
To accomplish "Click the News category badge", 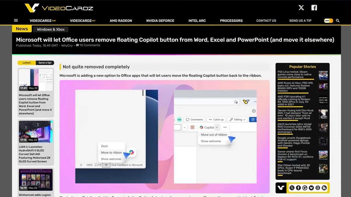I will (x=22, y=29).
